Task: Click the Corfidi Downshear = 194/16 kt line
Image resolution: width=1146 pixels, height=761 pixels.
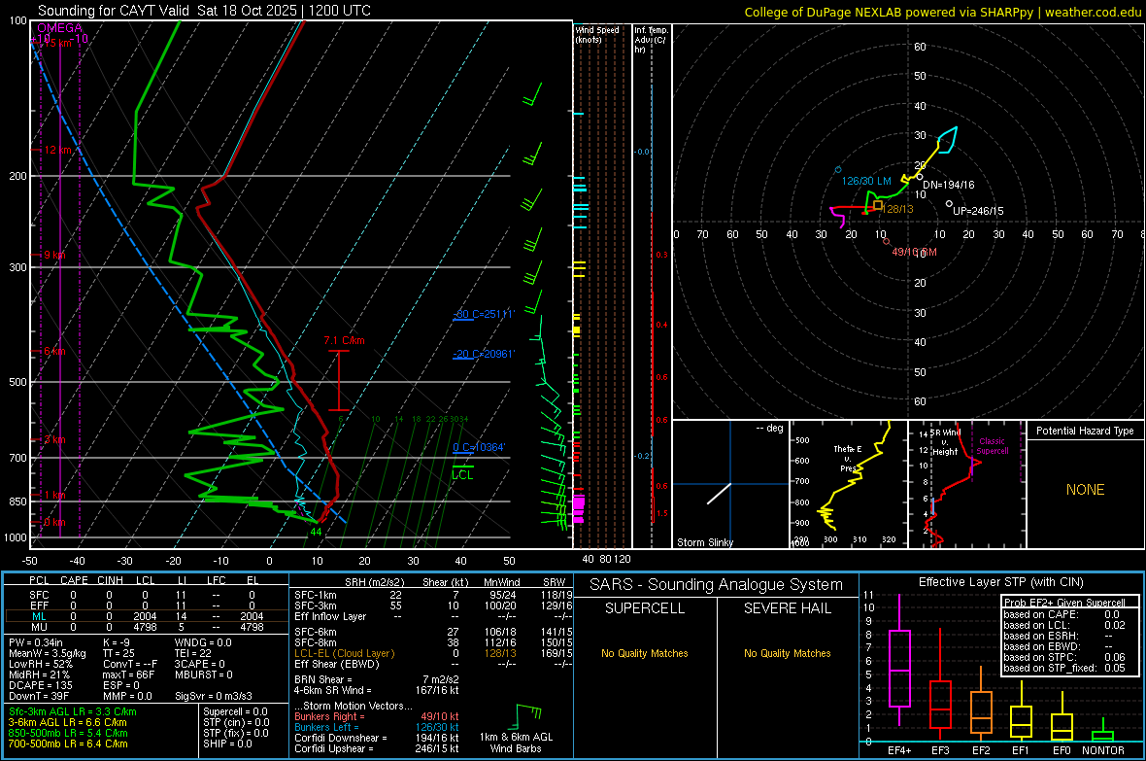Action: (377, 738)
